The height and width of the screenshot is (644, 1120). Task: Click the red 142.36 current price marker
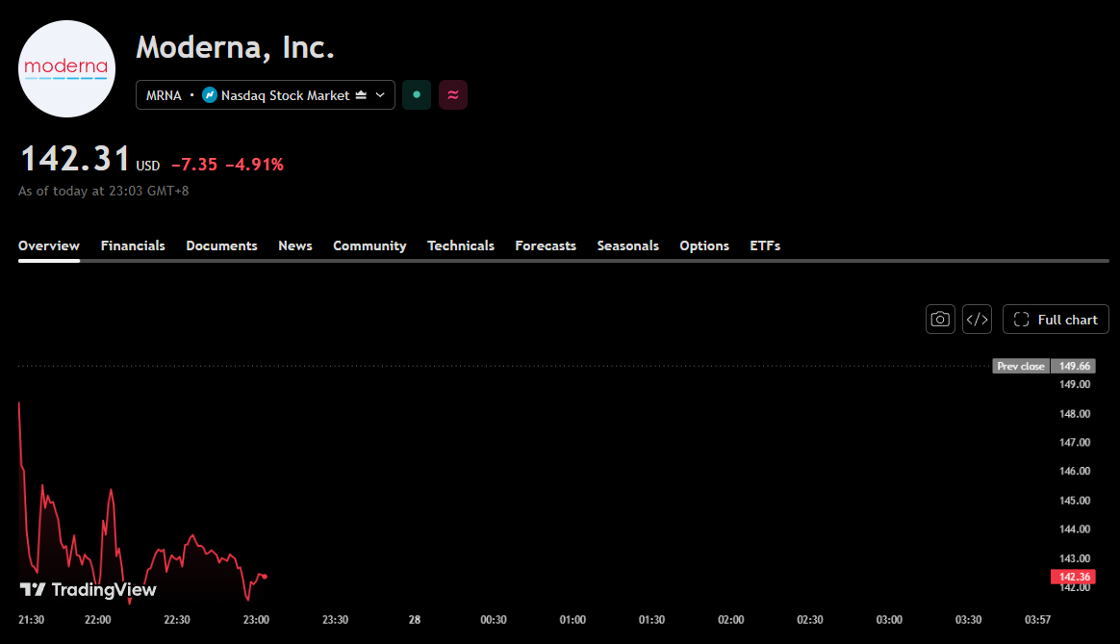(1074, 577)
